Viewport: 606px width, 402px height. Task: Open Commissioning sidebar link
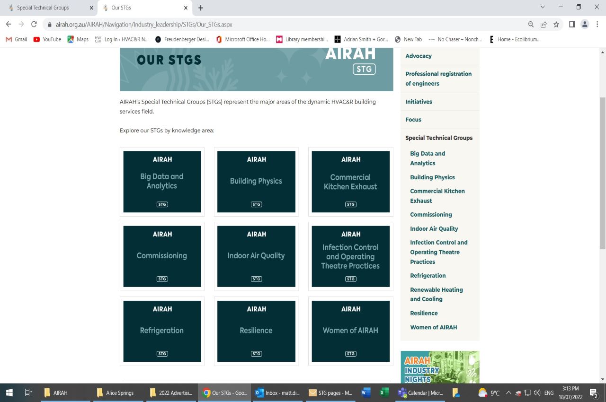(431, 215)
